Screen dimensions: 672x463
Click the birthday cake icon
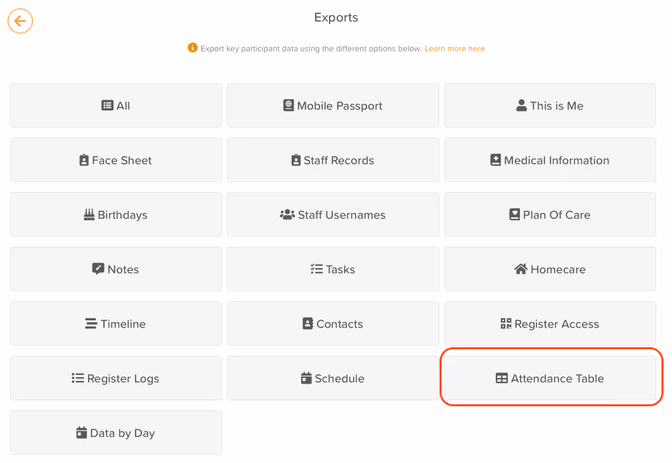[89, 214]
